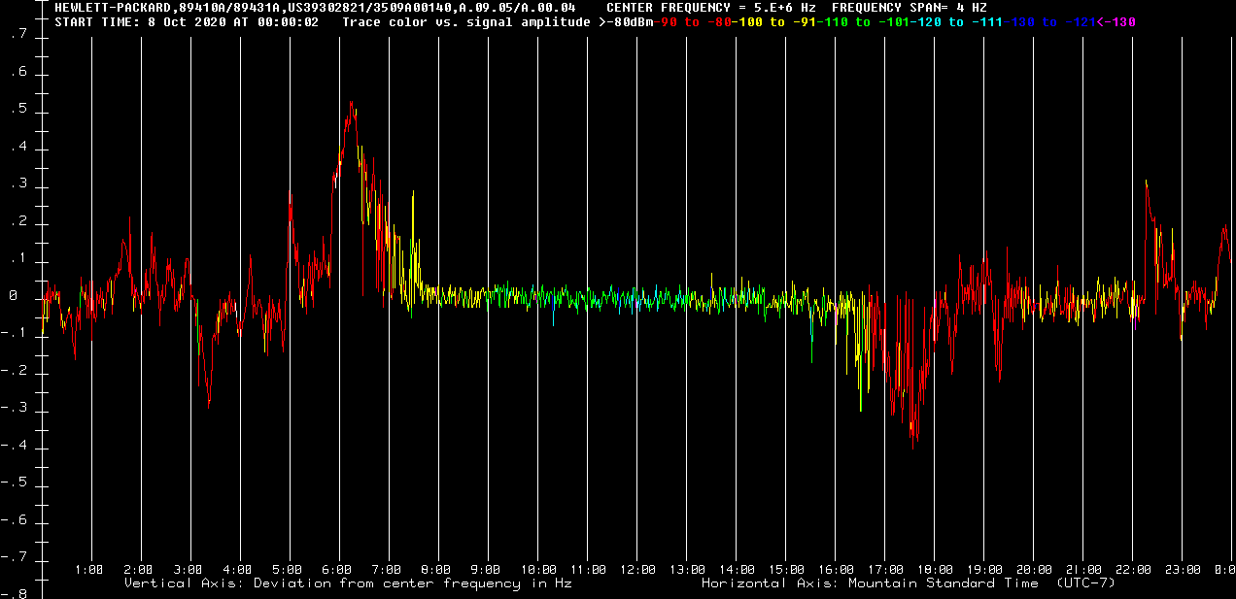Click the trace spike just after 22:00
This screenshot has width=1236, height=599.
coord(1147,182)
